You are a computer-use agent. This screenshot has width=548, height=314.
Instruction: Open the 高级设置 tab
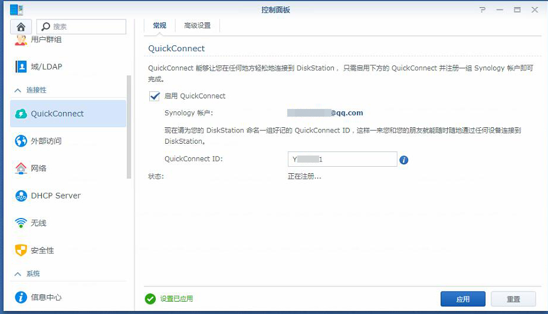(198, 25)
